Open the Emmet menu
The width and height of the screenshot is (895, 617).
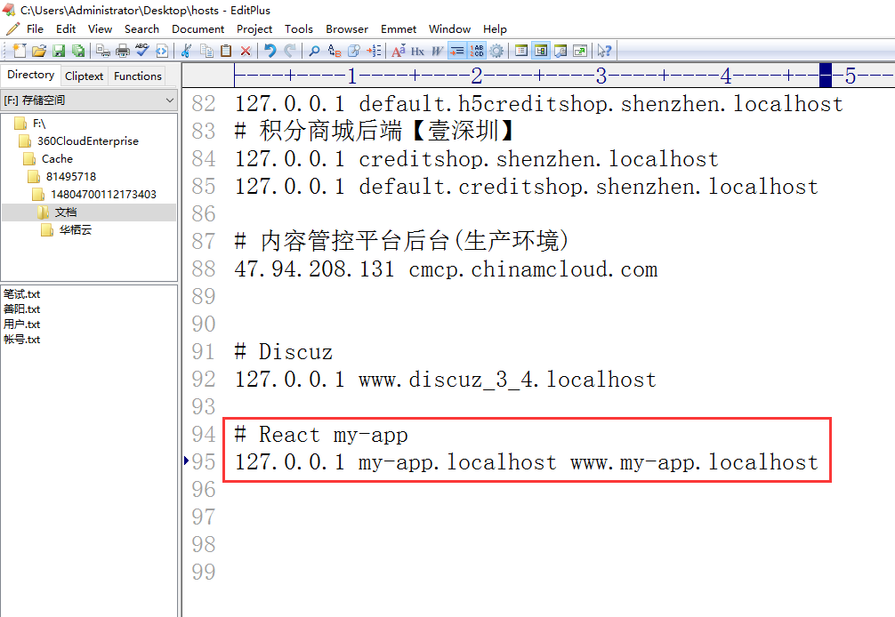click(x=399, y=29)
